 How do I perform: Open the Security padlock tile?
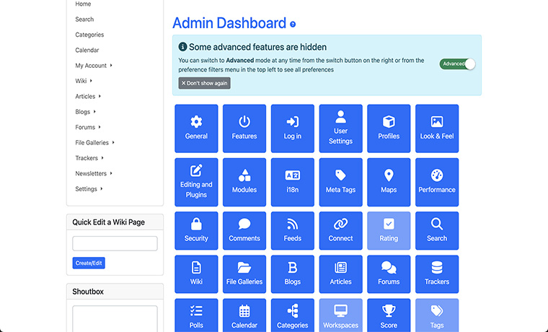(x=196, y=230)
